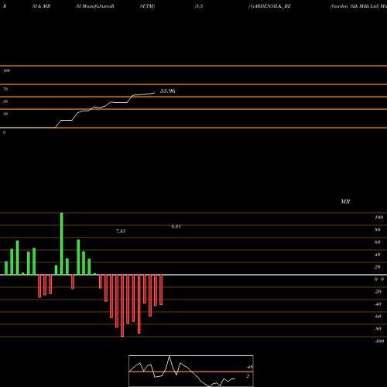Click the 2 label in the mini chart
Screen dimensions: 387x387
(x=248, y=376)
